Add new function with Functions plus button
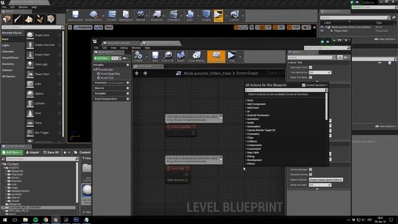The width and height of the screenshot is (398, 224). 127,83
